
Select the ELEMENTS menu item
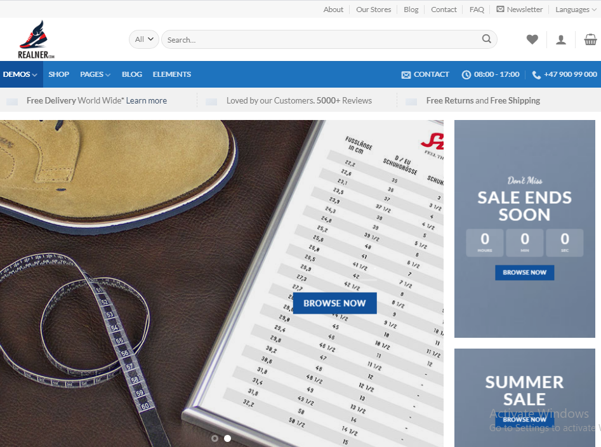(x=171, y=74)
